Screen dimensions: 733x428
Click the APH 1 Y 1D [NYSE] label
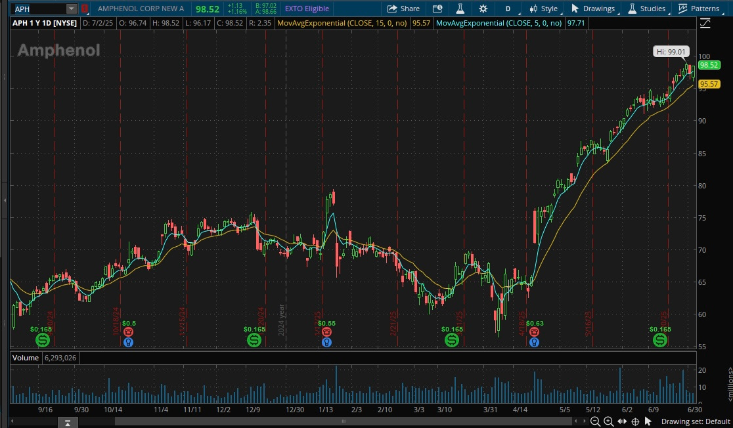pos(45,23)
